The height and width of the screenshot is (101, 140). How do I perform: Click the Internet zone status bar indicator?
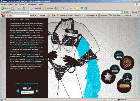pos(122,100)
